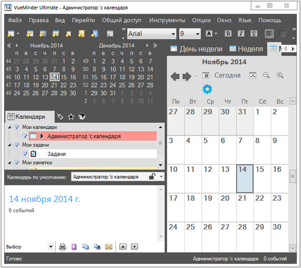Open the blue gear settings icon
This screenshot has width=301, height=268.
point(207,89)
